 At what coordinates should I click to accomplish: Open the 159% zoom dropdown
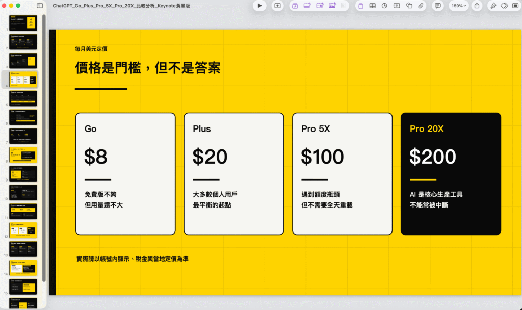pyautogui.click(x=459, y=6)
